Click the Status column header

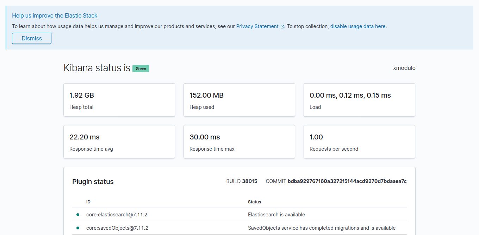[255, 202]
